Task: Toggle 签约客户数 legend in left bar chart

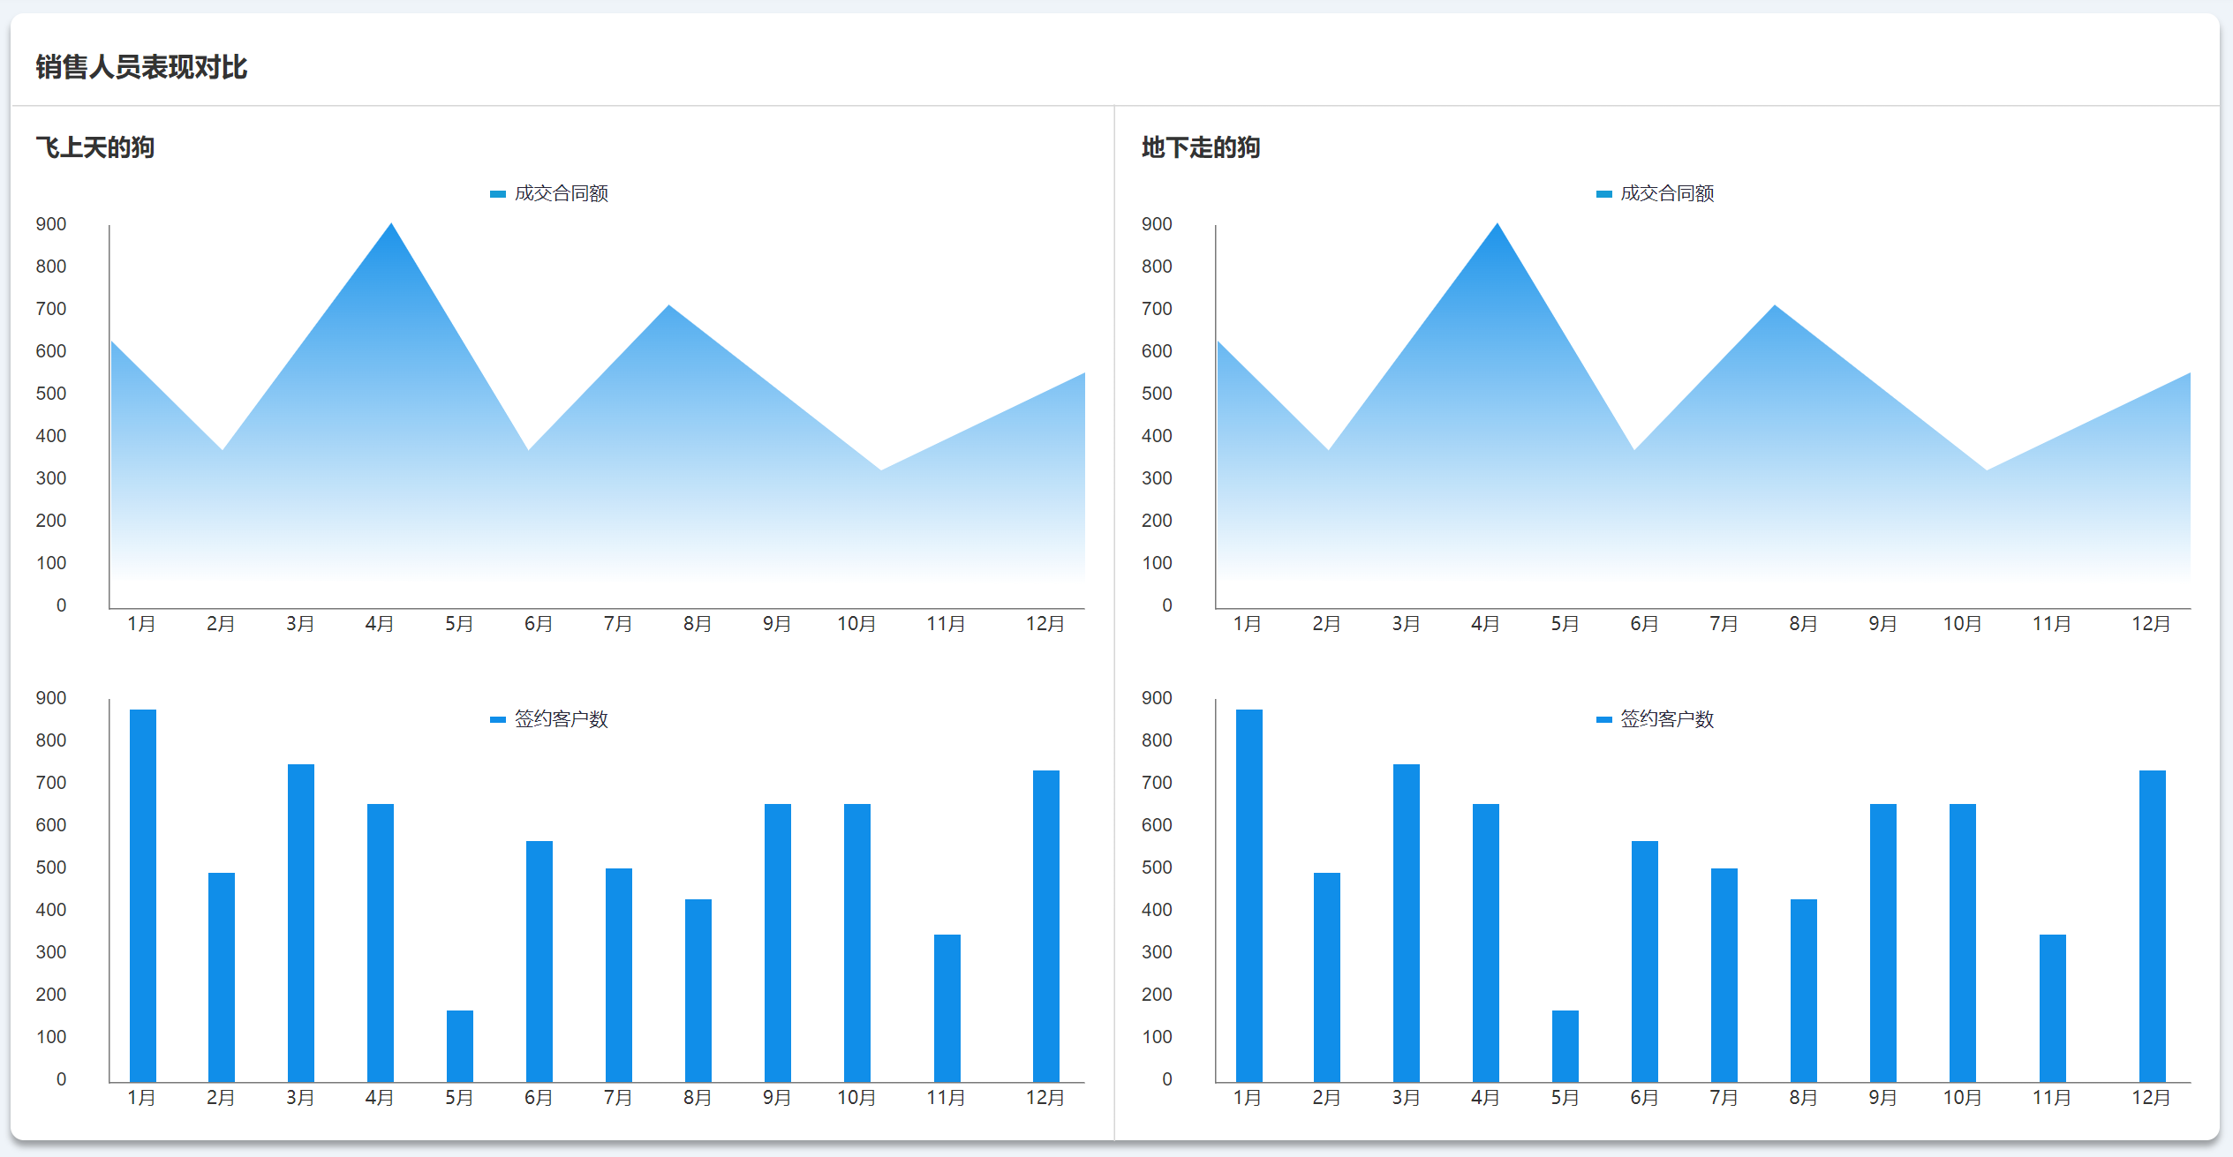Action: [561, 719]
